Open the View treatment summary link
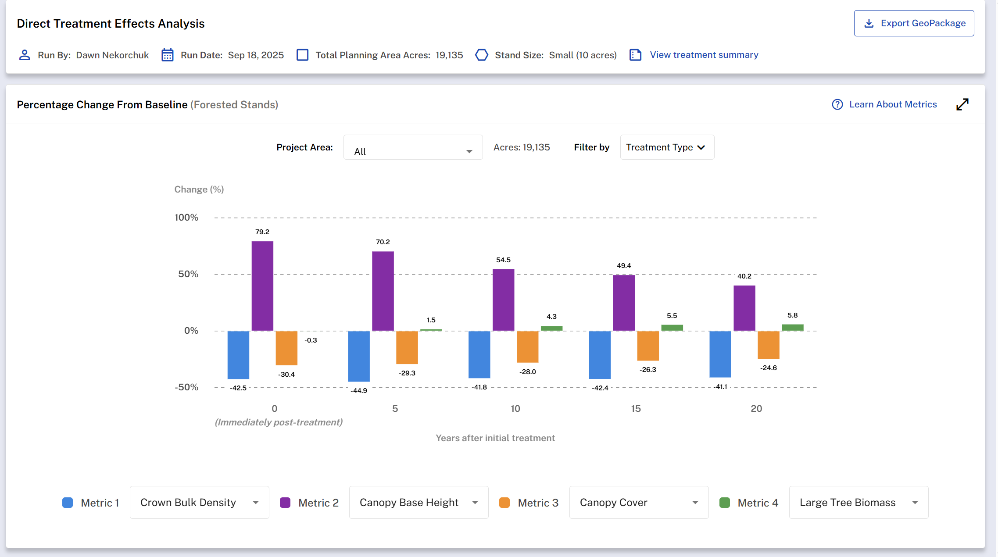998x557 pixels. coord(704,55)
